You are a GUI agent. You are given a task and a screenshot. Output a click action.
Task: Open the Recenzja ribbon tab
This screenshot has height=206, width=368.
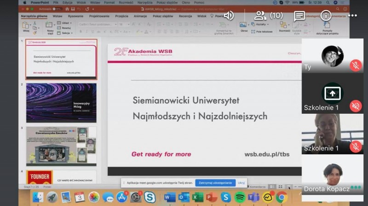[185, 16]
